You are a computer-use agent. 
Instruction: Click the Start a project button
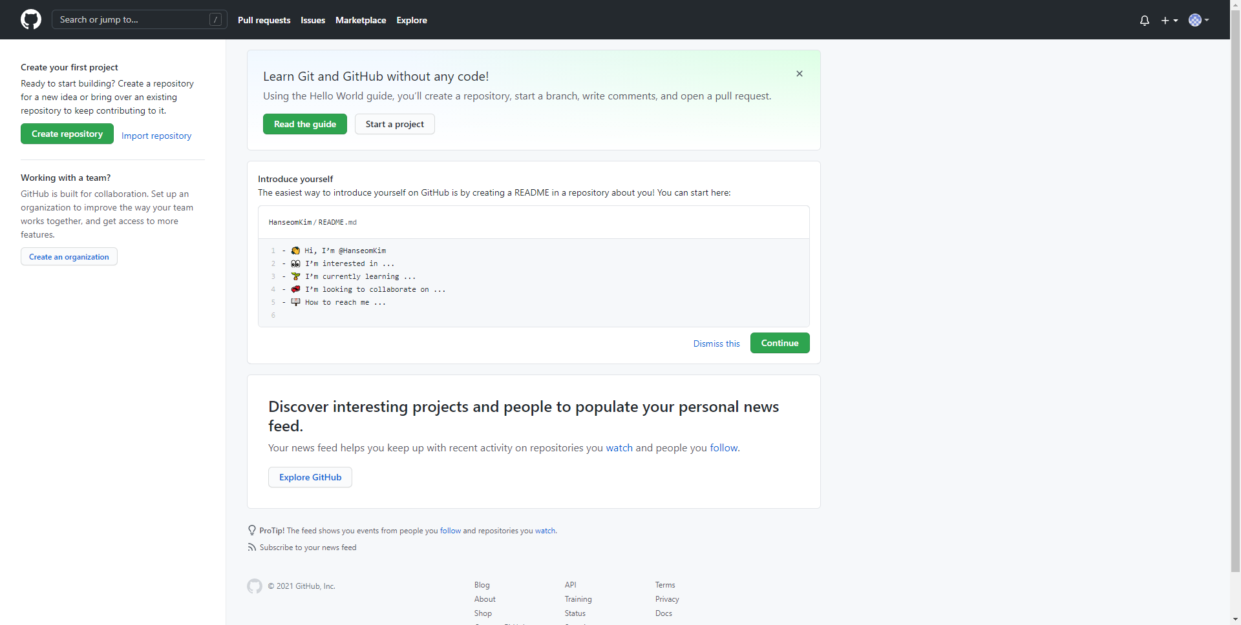(x=395, y=124)
